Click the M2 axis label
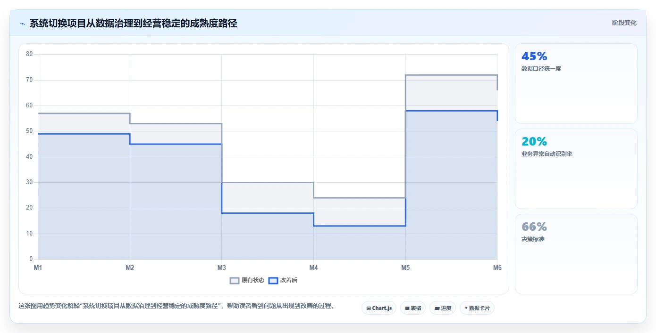This screenshot has width=656, height=333. (130, 268)
